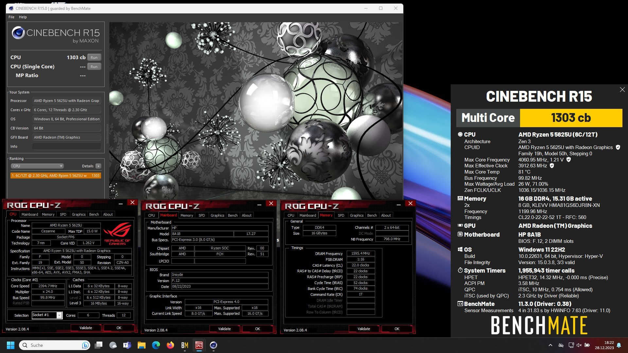Screen dimensions: 628x353
Task: Open Bing chat icon in search box
Action: [x=85, y=345]
